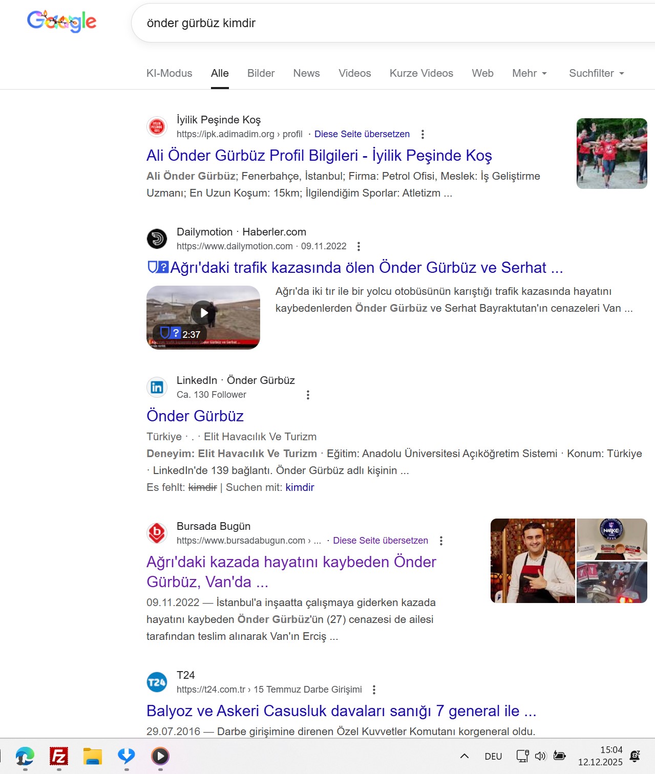This screenshot has width=655, height=774.
Task: Open three-dot menu for LinkedIn result
Action: pos(308,395)
